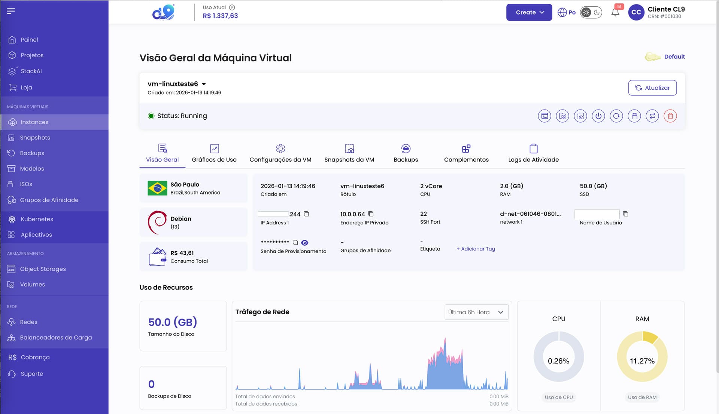Expand the vm-linuxteste6 name dropdown arrow
This screenshot has height=414, width=719.
204,84
